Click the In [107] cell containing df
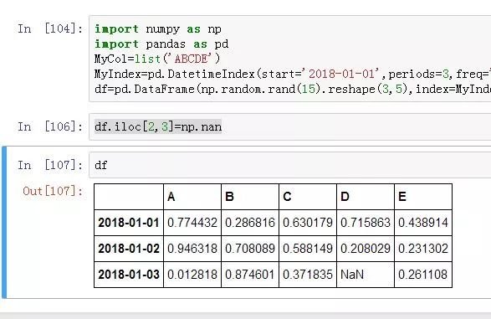The width and height of the screenshot is (491, 319). pyautogui.click(x=290, y=165)
